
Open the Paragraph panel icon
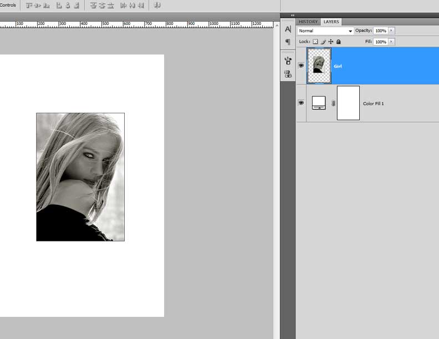click(288, 42)
